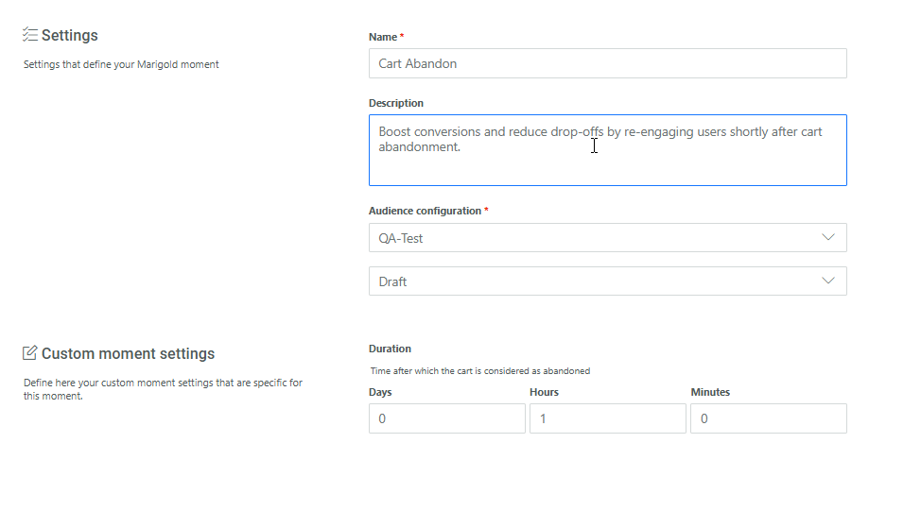Screen dimensions: 921x511
Task: Select the Days duration input
Action: pyautogui.click(x=446, y=418)
